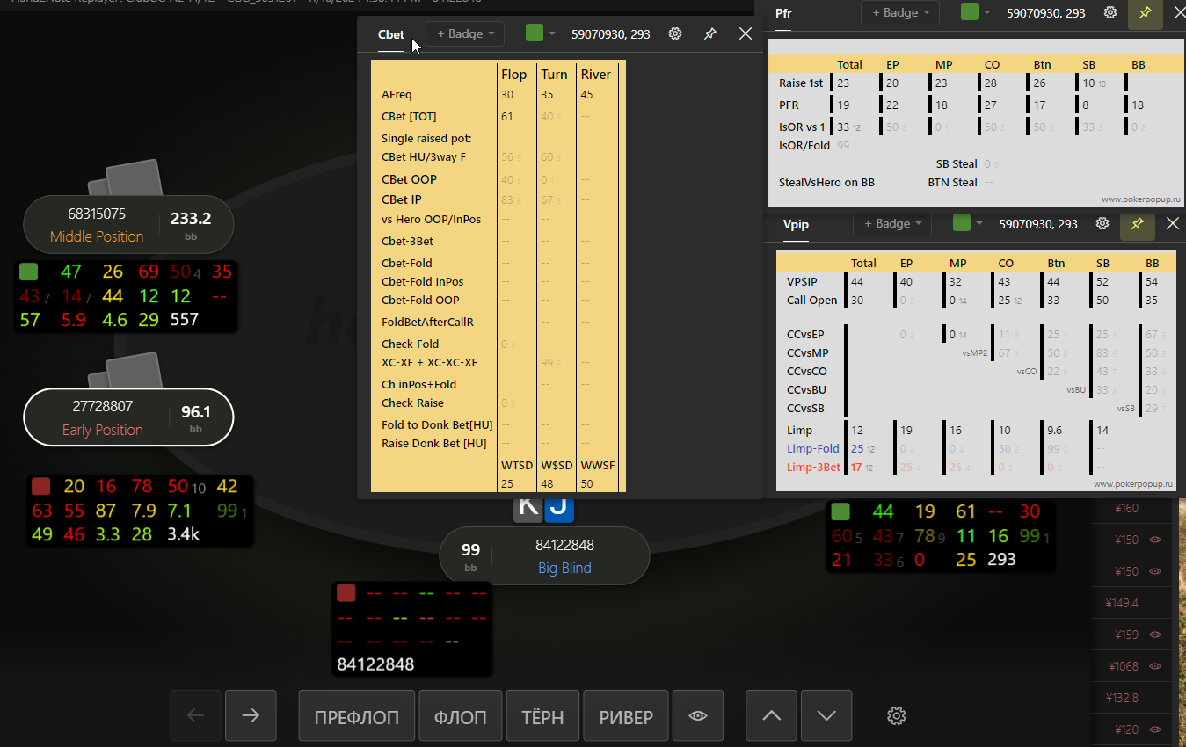The height and width of the screenshot is (747, 1186).
Task: Unpin the Pfr popup window
Action: point(1146,13)
